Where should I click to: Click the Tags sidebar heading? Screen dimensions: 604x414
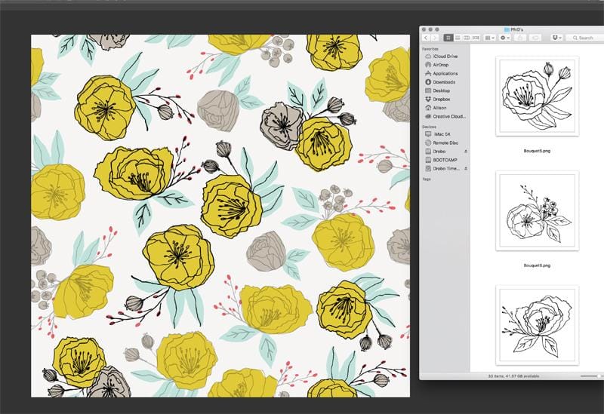tap(427, 179)
